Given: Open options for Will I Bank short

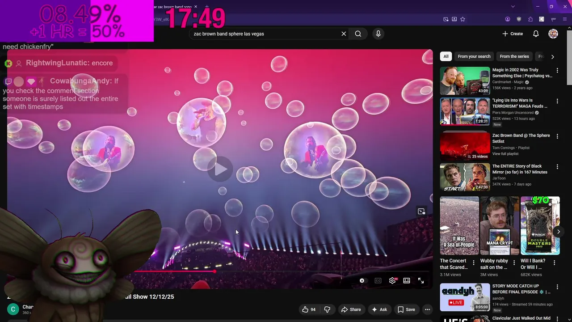Looking at the screenshot, I should click(x=555, y=263).
